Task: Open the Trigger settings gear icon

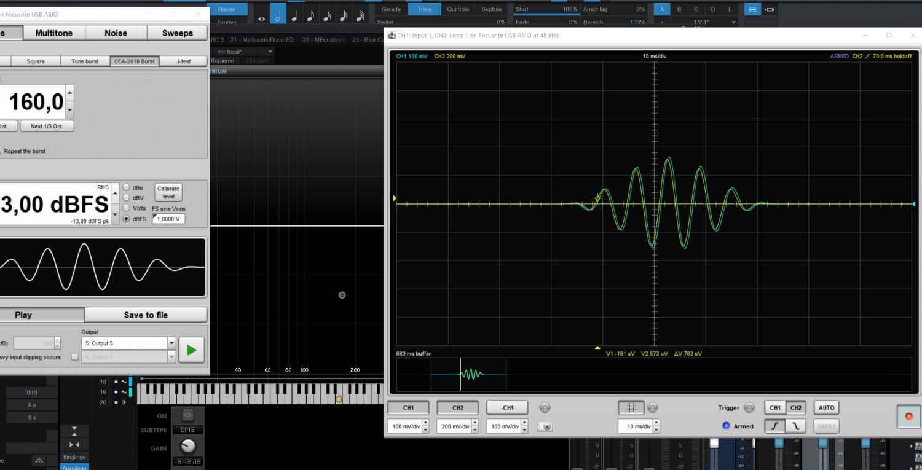Action: (749, 407)
